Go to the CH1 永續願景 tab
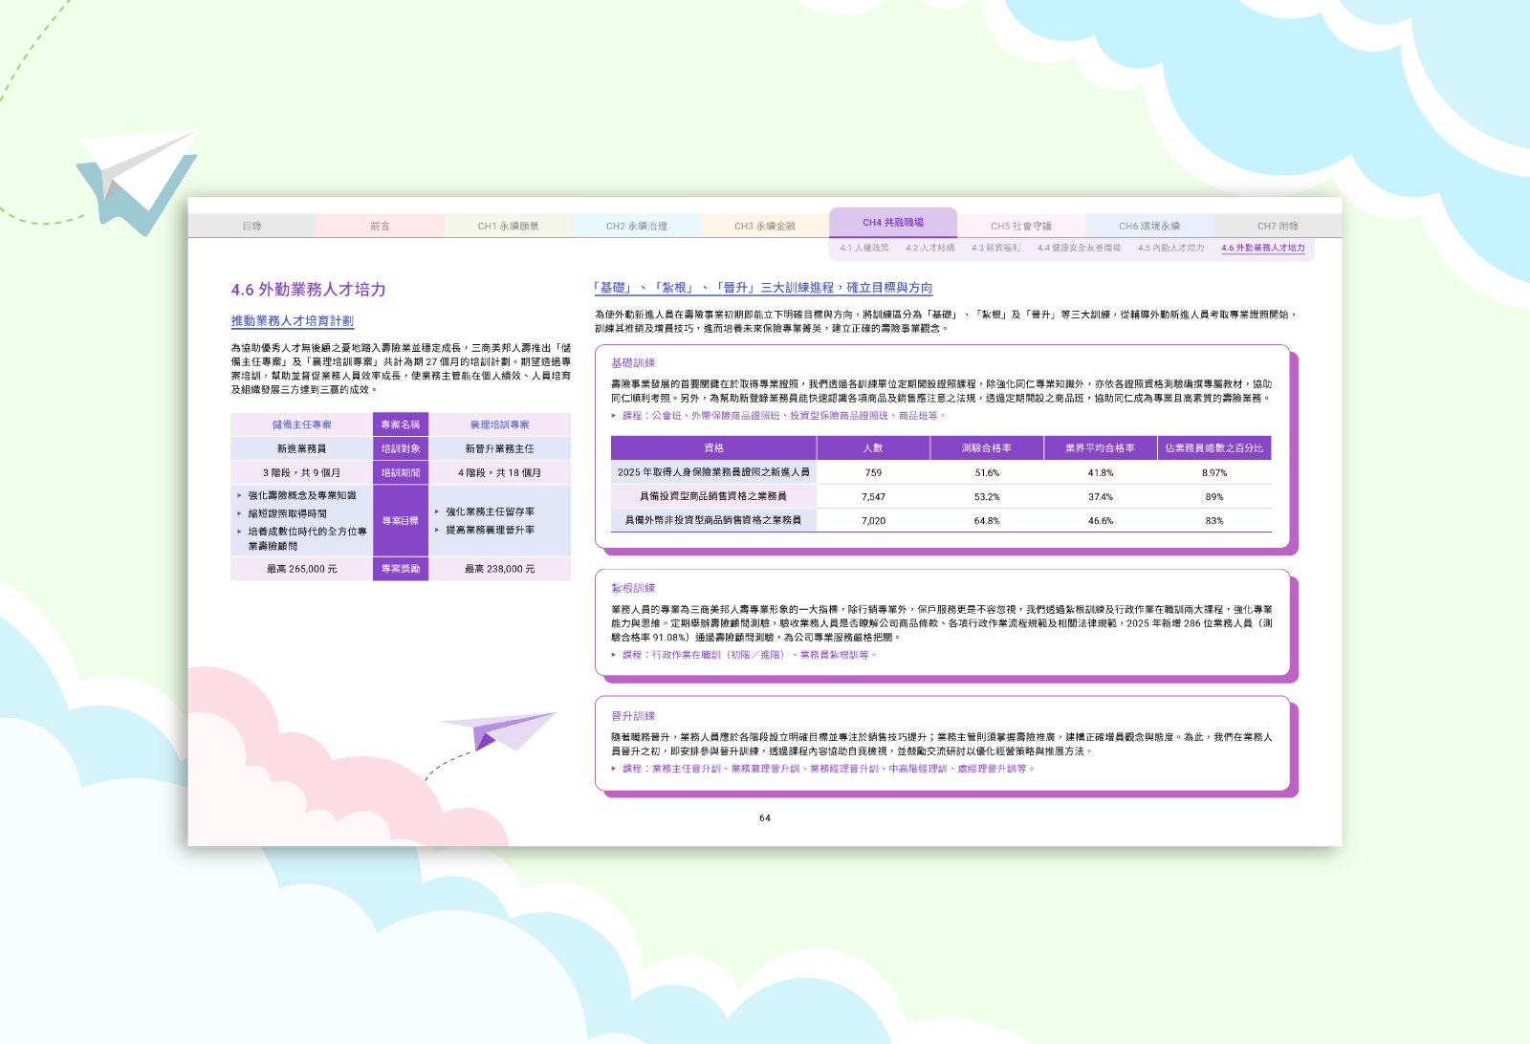 click(508, 227)
